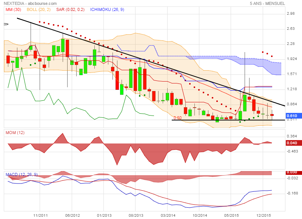Click the 0.50 support level label
This screenshot has height=219, width=302.
click(177, 118)
